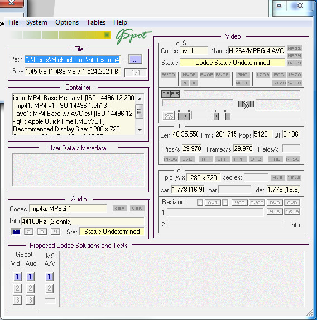Click the browse file button
The width and height of the screenshot is (317, 320).
[136, 59]
